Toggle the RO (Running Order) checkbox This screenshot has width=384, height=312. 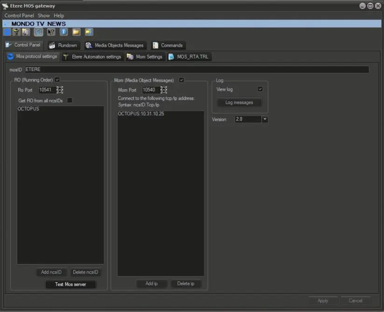[x=57, y=80]
